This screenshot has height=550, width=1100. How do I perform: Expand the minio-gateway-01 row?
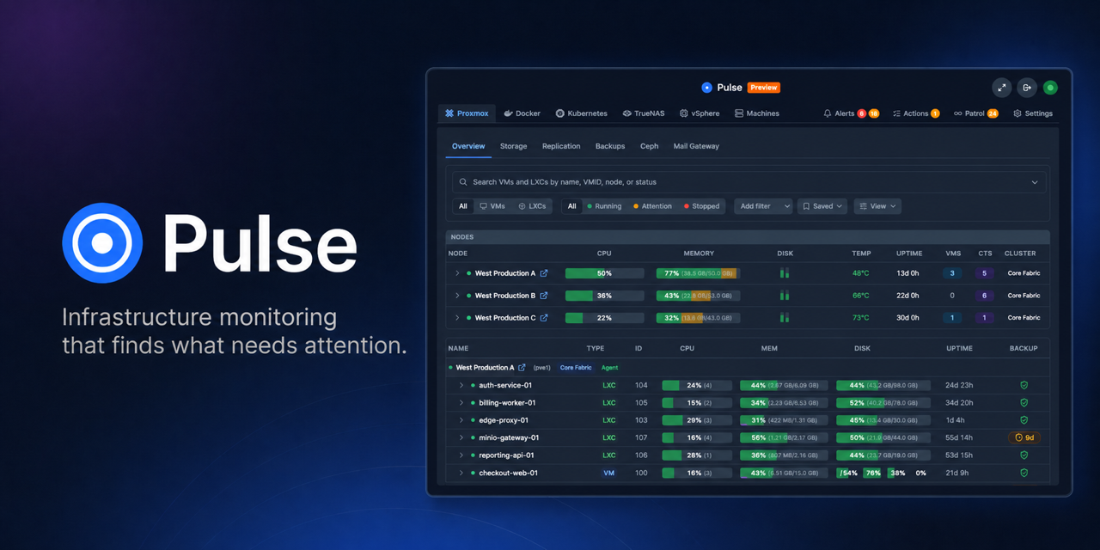point(461,437)
